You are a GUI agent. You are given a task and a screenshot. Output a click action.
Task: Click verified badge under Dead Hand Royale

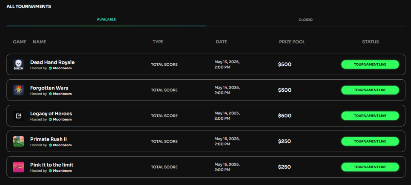tap(50, 68)
